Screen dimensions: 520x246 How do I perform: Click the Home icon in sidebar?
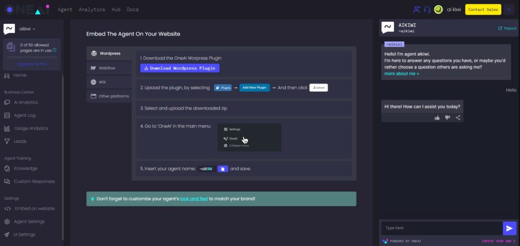[x=7, y=76]
